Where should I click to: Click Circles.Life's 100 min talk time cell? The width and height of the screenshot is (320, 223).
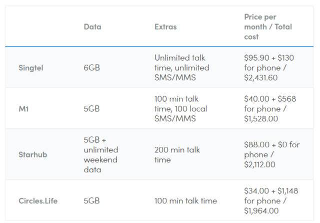coord(185,201)
